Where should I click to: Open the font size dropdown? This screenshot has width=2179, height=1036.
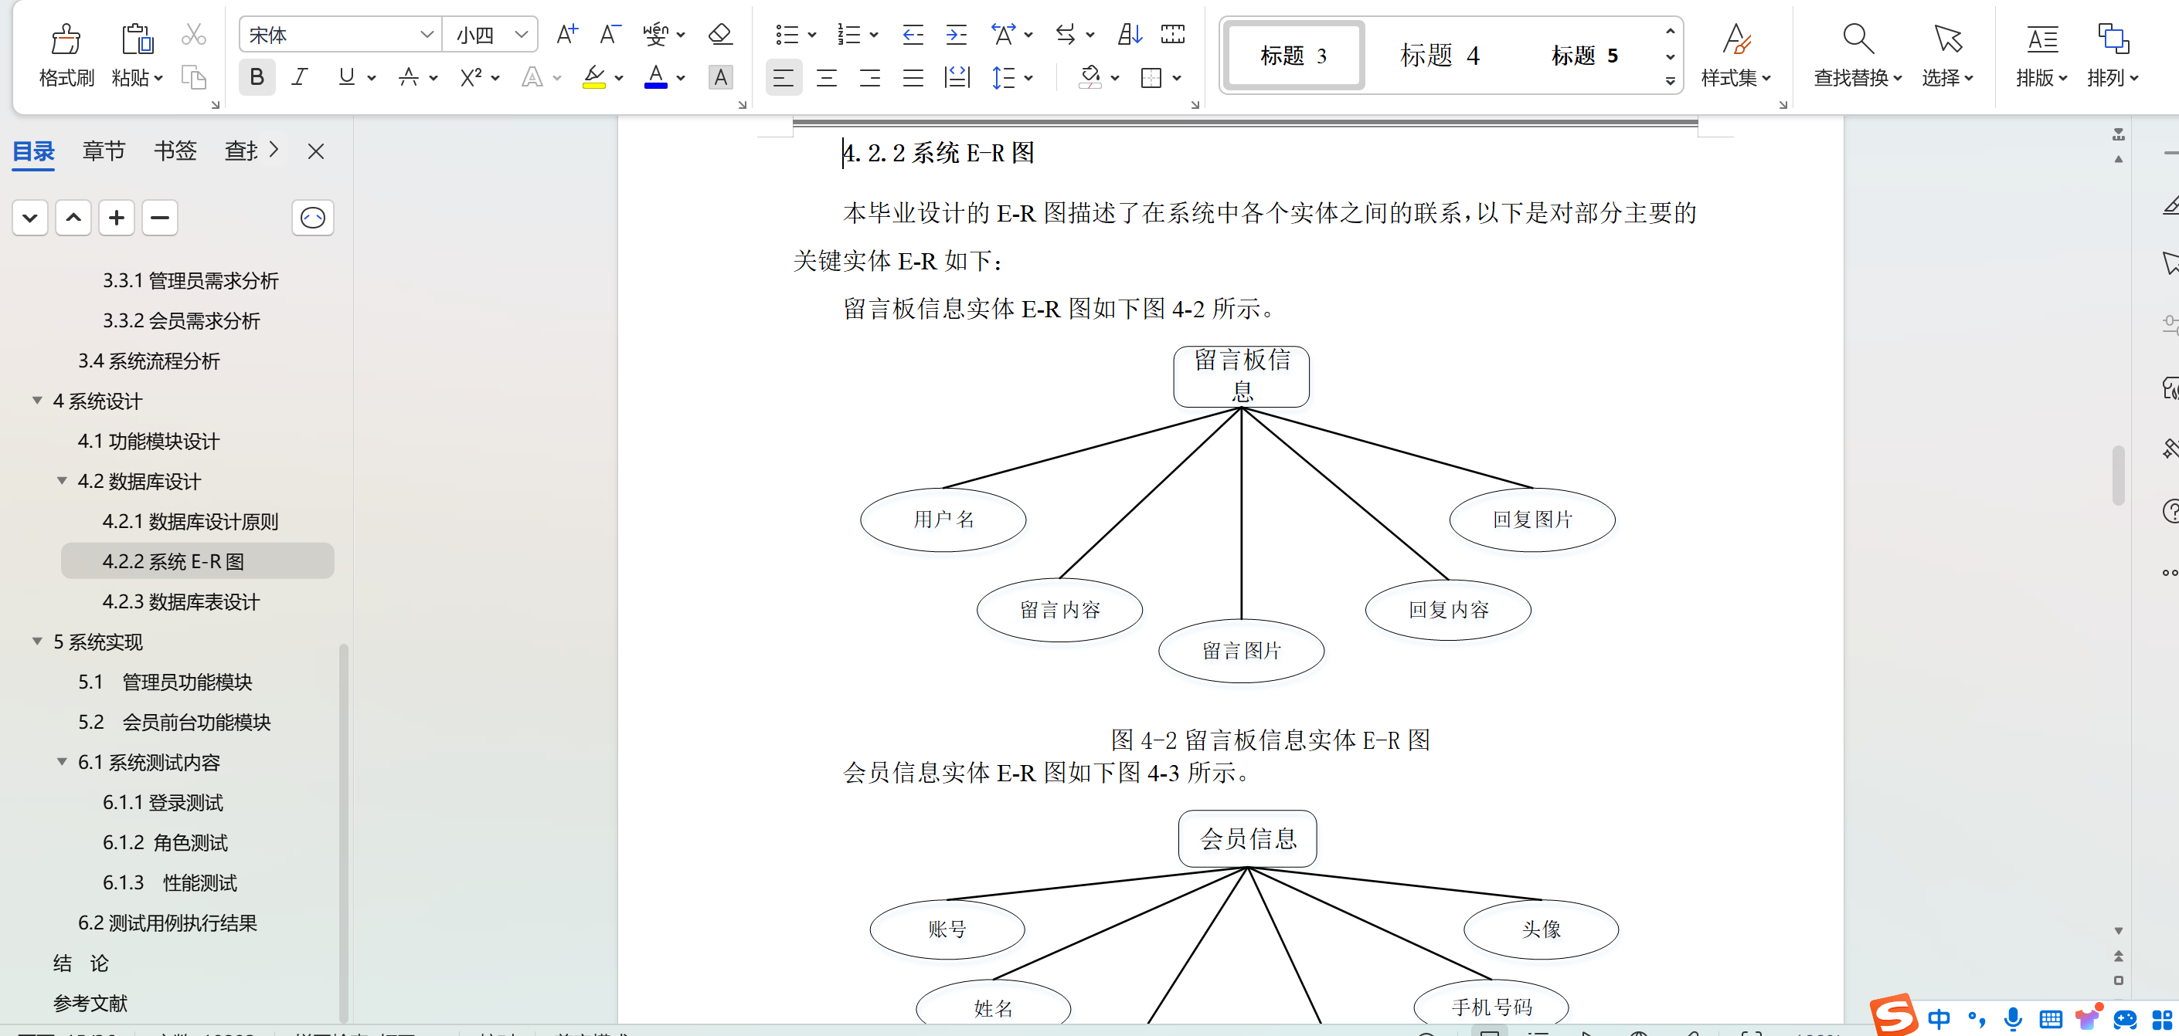[x=522, y=35]
